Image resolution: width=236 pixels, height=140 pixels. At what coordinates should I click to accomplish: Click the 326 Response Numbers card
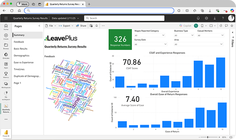pyautogui.click(x=120, y=39)
